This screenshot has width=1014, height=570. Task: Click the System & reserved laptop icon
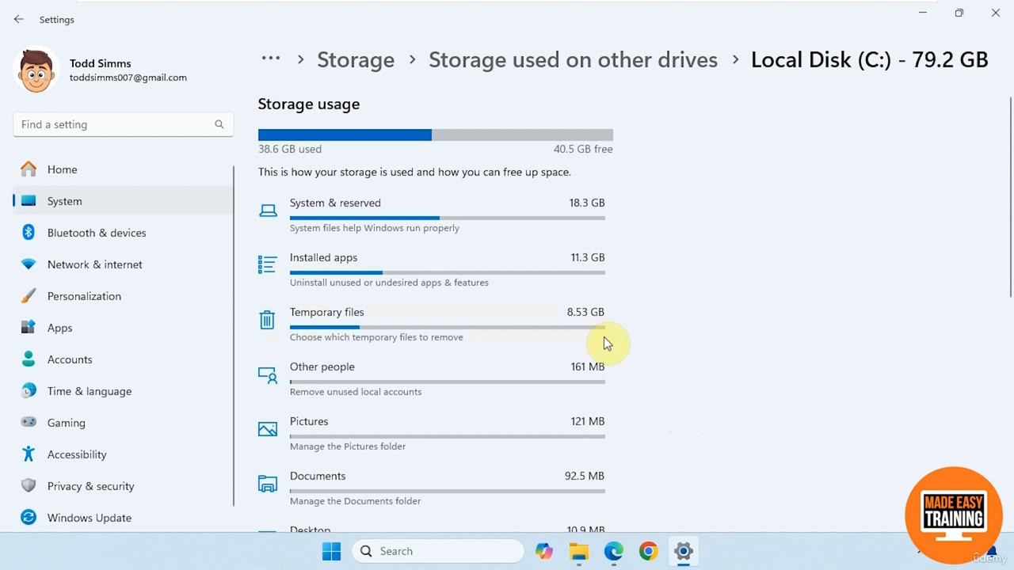[x=268, y=211]
